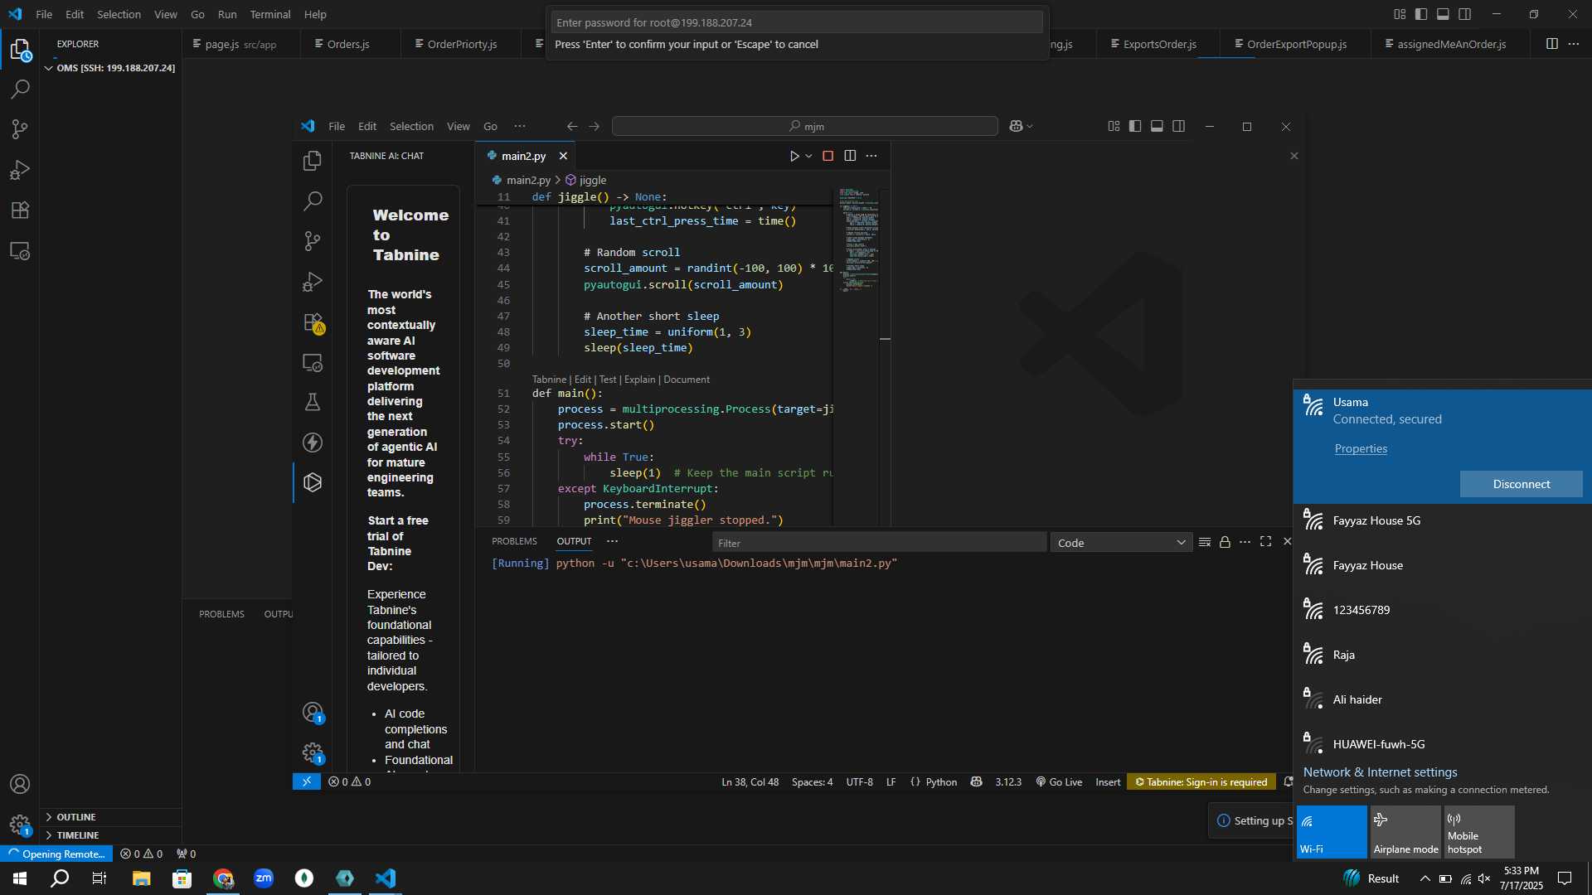Go back using the left arrow
Image resolution: width=1592 pixels, height=895 pixels.
(572, 126)
